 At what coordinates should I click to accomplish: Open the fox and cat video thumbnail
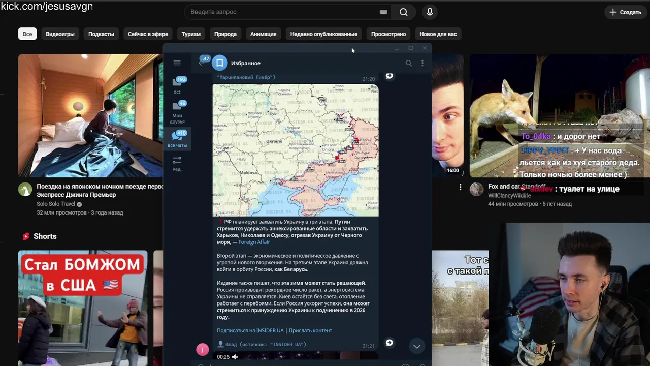pos(560,115)
